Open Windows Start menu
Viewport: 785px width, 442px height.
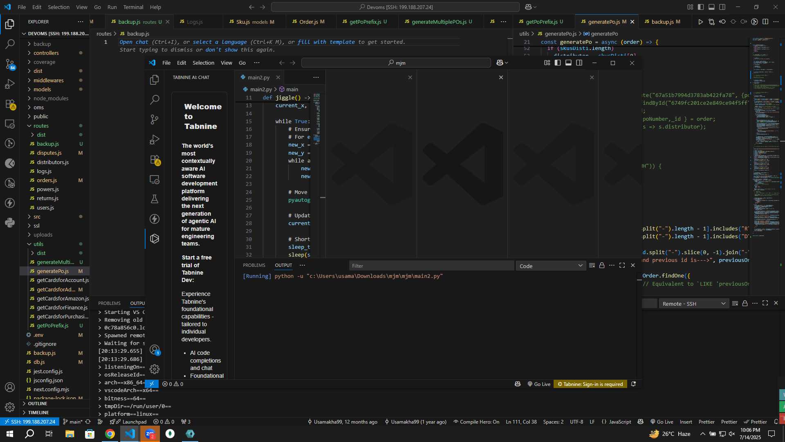click(10, 434)
